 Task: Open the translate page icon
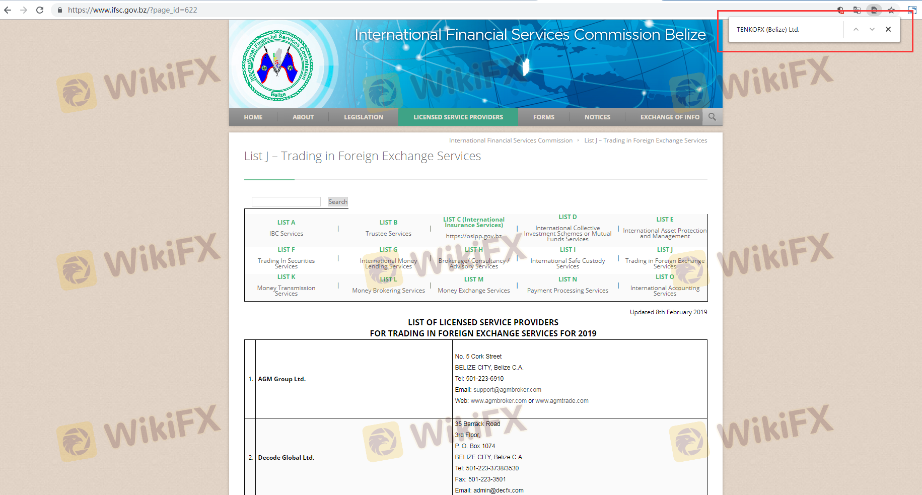[857, 10]
